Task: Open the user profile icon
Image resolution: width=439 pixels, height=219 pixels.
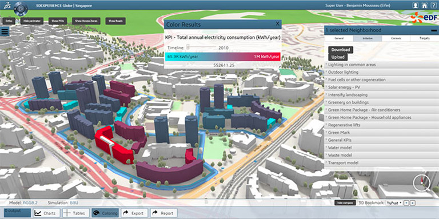Action: click(x=416, y=5)
